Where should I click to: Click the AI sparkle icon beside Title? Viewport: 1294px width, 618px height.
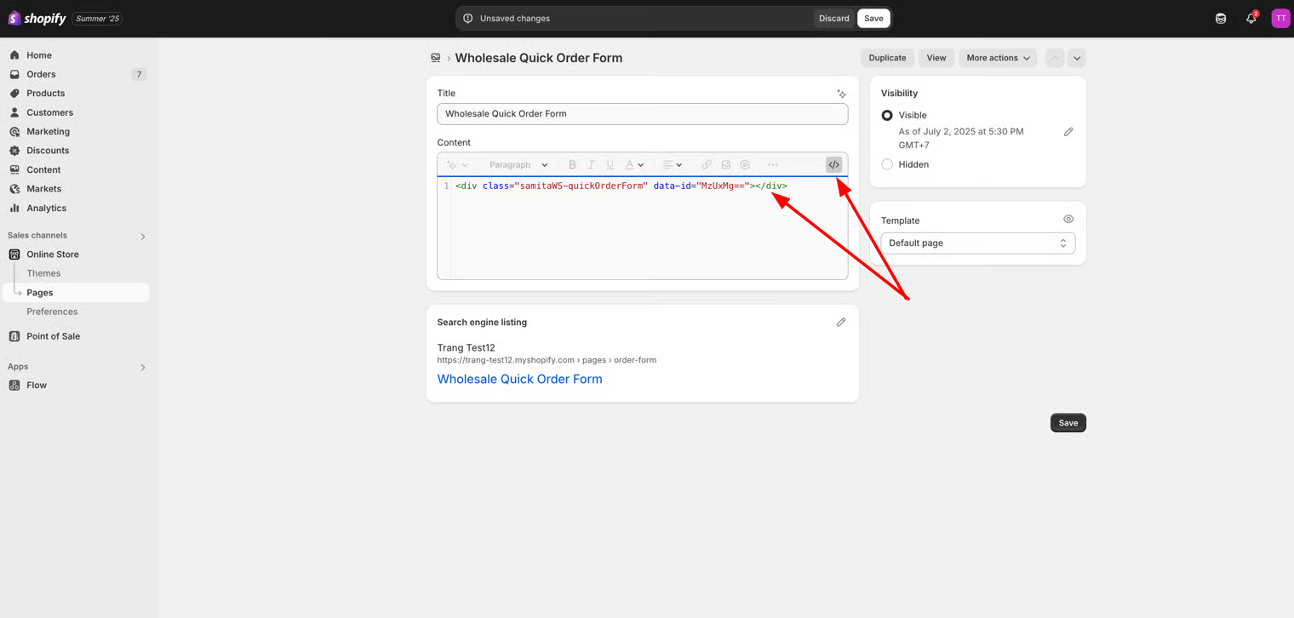coord(841,94)
